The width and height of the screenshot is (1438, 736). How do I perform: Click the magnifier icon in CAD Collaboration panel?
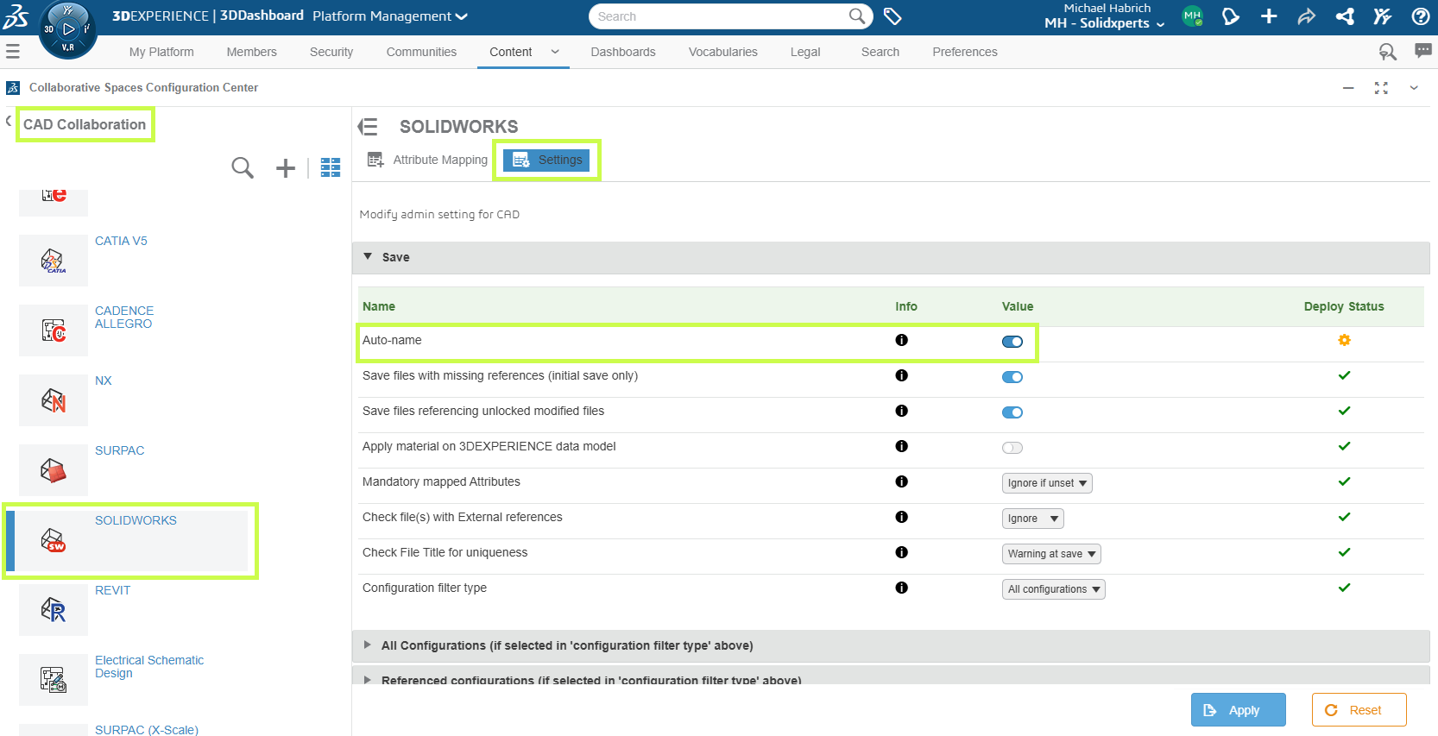tap(243, 167)
